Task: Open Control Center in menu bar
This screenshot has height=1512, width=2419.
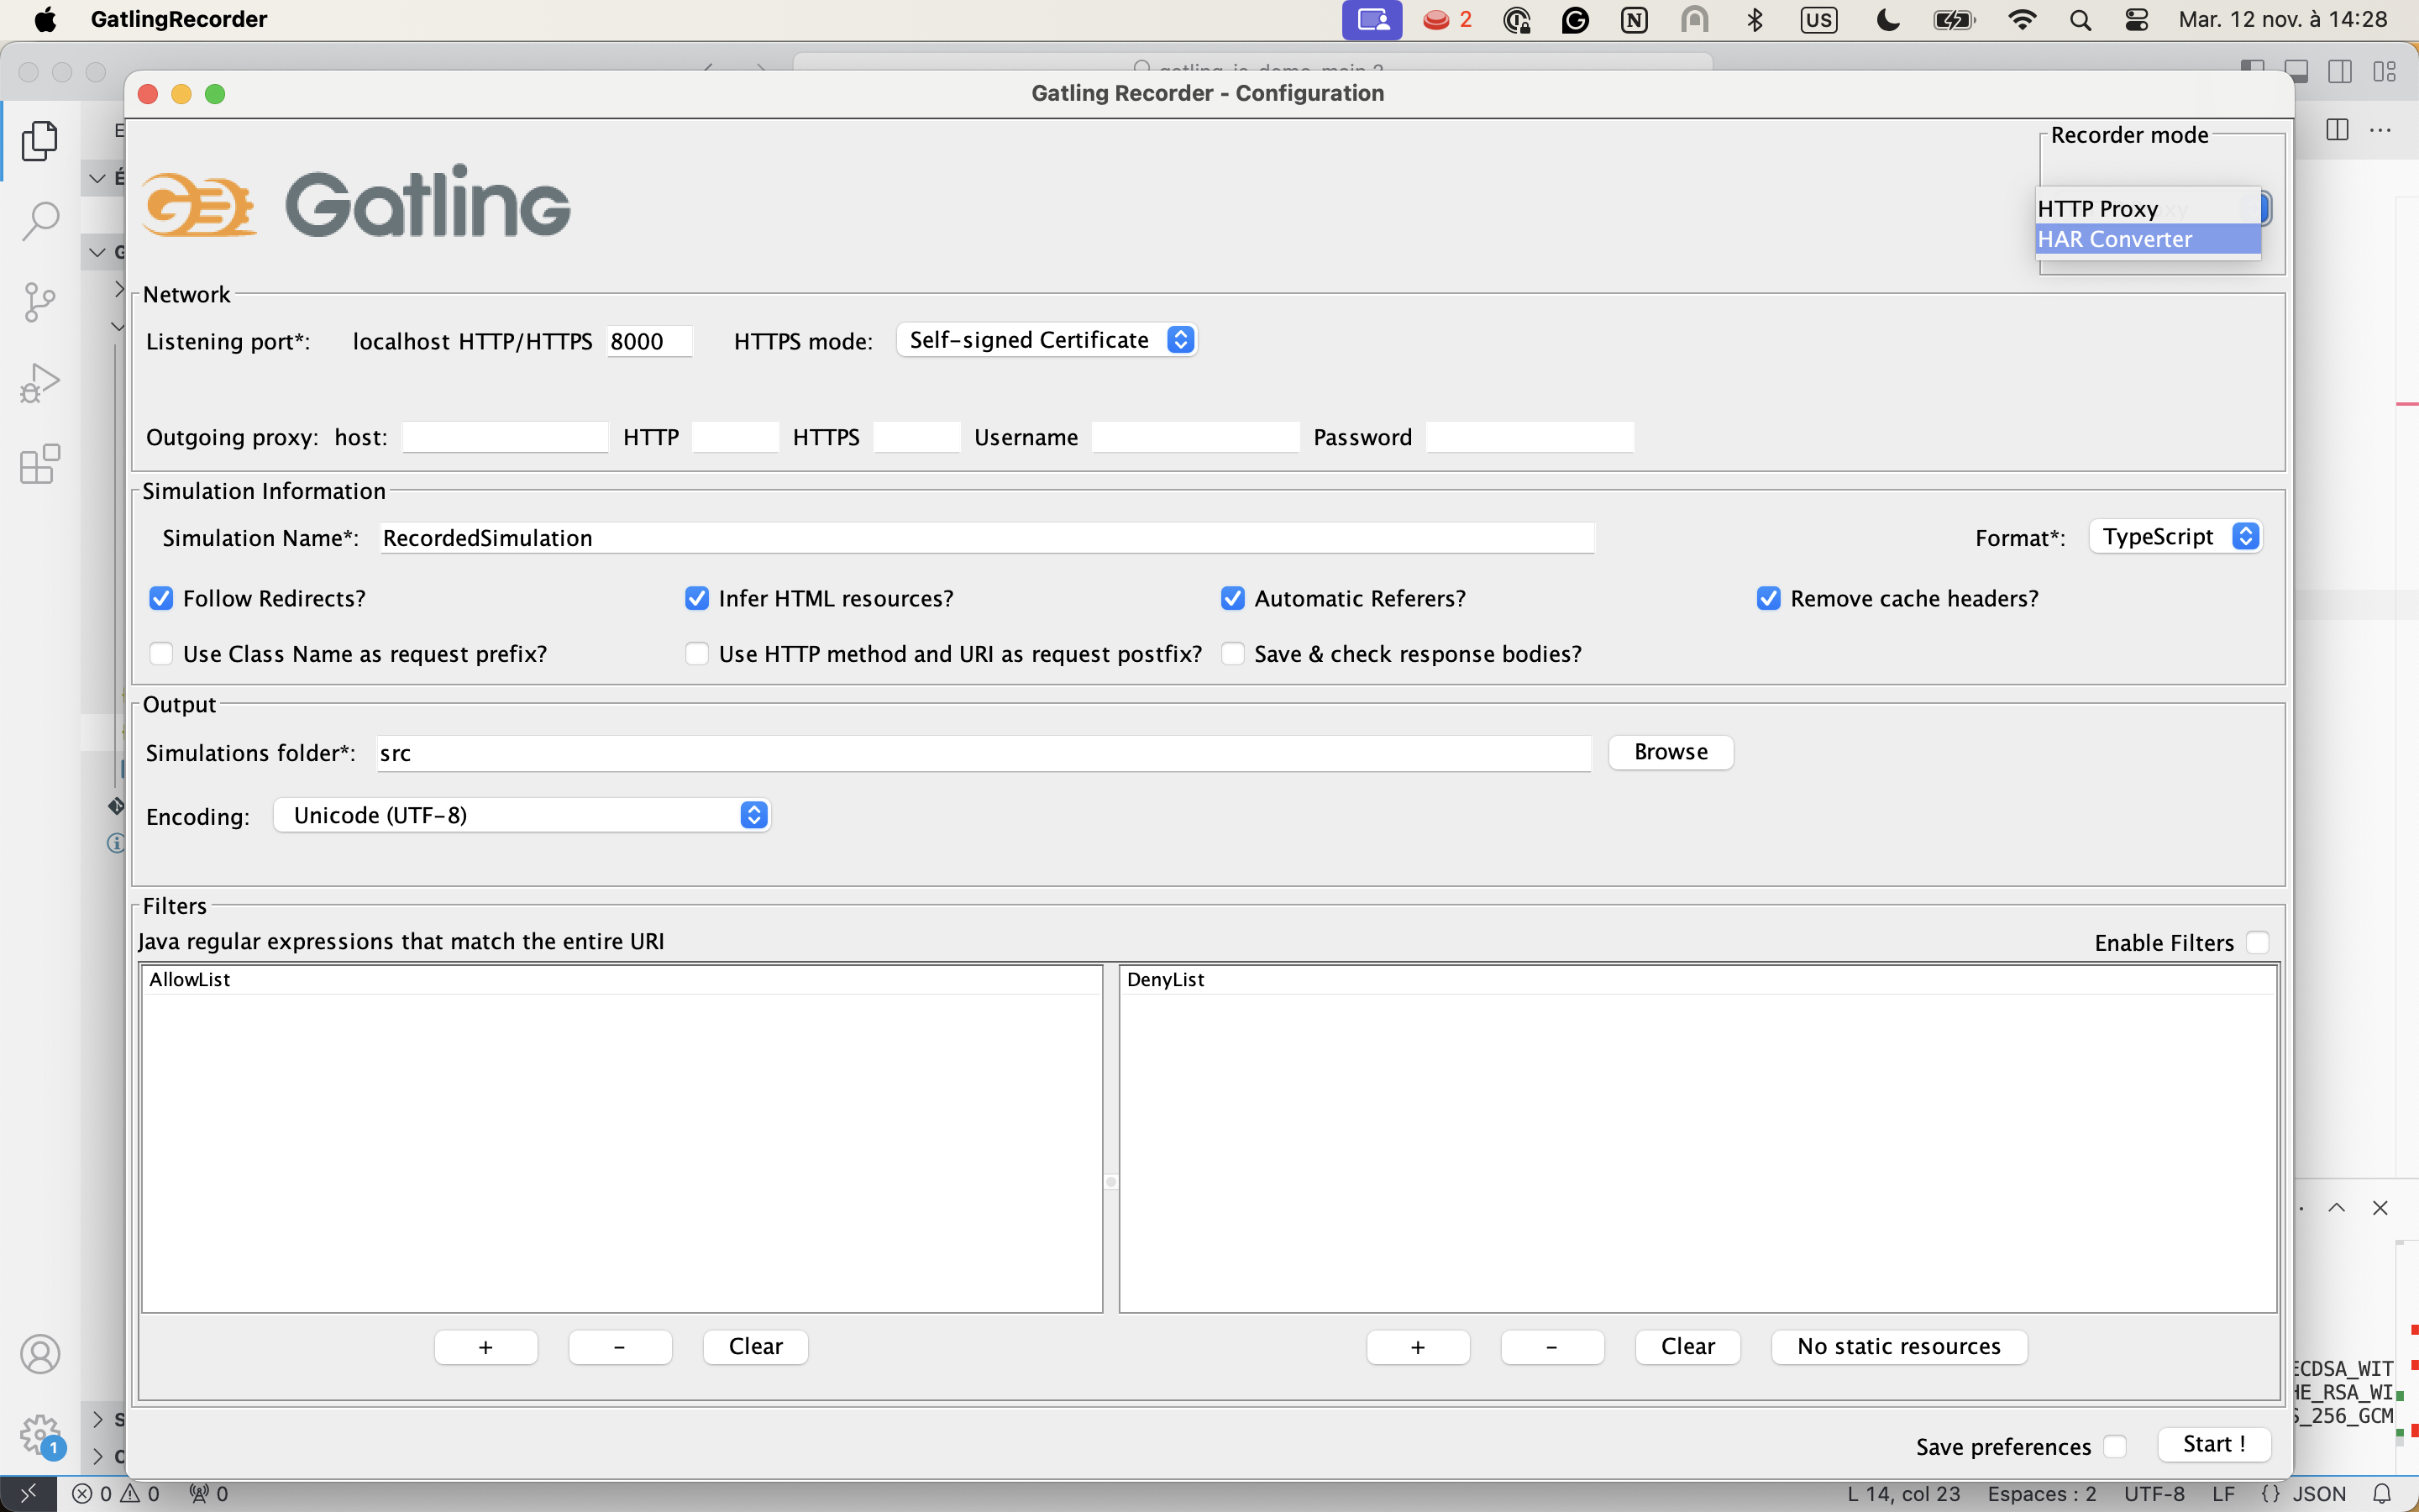Action: pos(2137,20)
